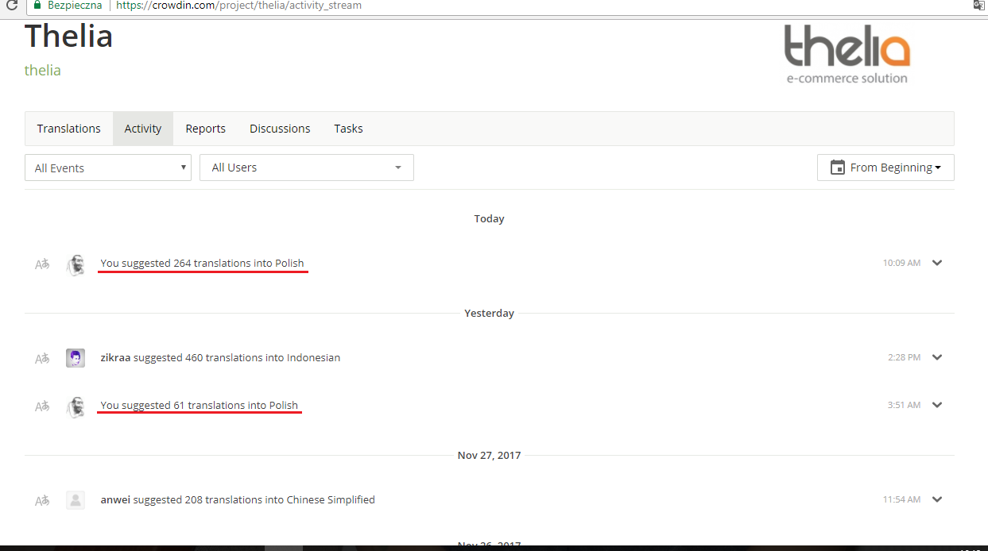Click the green secure padlock icon

(37, 5)
